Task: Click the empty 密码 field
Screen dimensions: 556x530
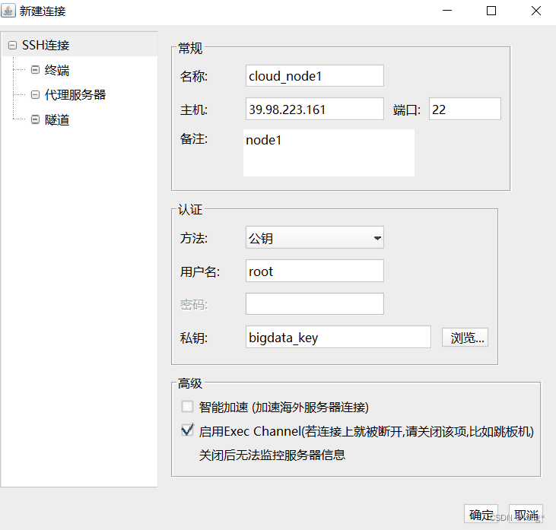Action: tap(315, 304)
